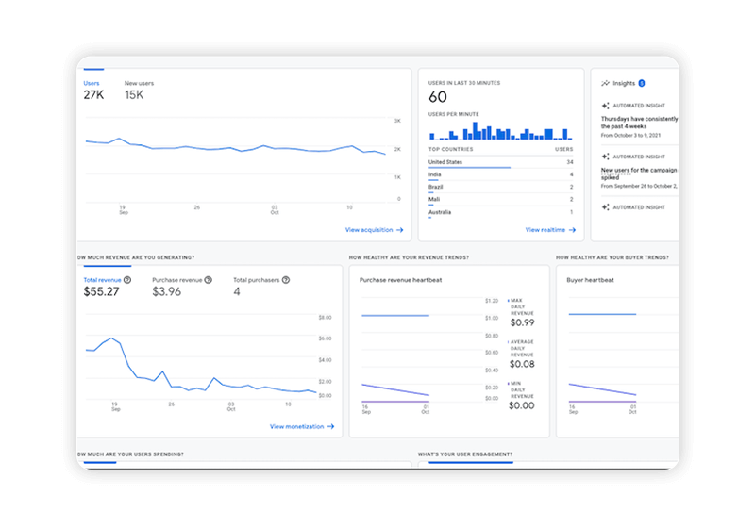755x528 pixels.
Task: Click the Max daily revenue $0.99 value
Action: click(x=523, y=322)
